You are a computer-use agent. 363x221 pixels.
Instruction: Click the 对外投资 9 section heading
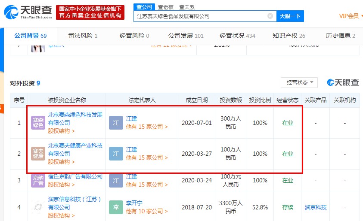tap(25, 83)
